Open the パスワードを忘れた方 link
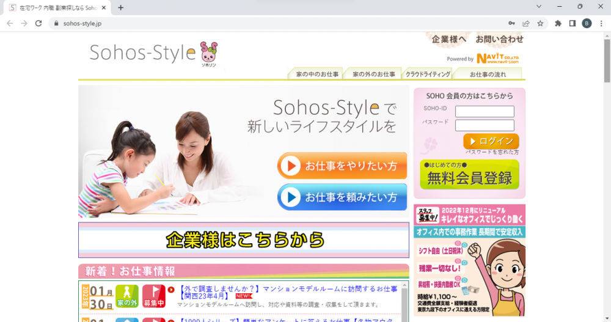The height and width of the screenshot is (322, 611). [x=492, y=152]
